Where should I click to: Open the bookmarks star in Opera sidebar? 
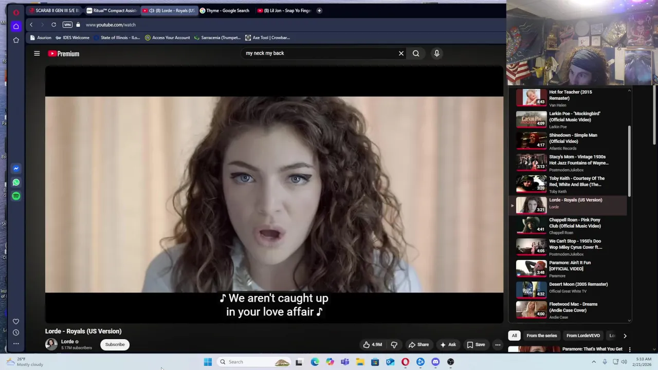(16, 40)
